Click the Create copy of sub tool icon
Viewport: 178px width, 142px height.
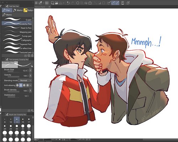point(26,56)
